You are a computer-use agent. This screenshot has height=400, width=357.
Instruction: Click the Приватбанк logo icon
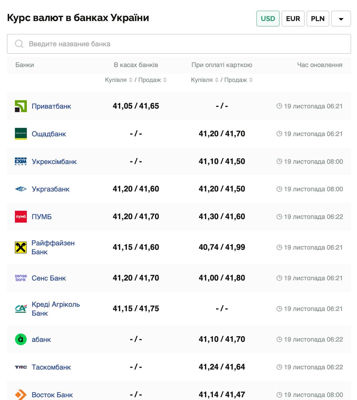(21, 106)
